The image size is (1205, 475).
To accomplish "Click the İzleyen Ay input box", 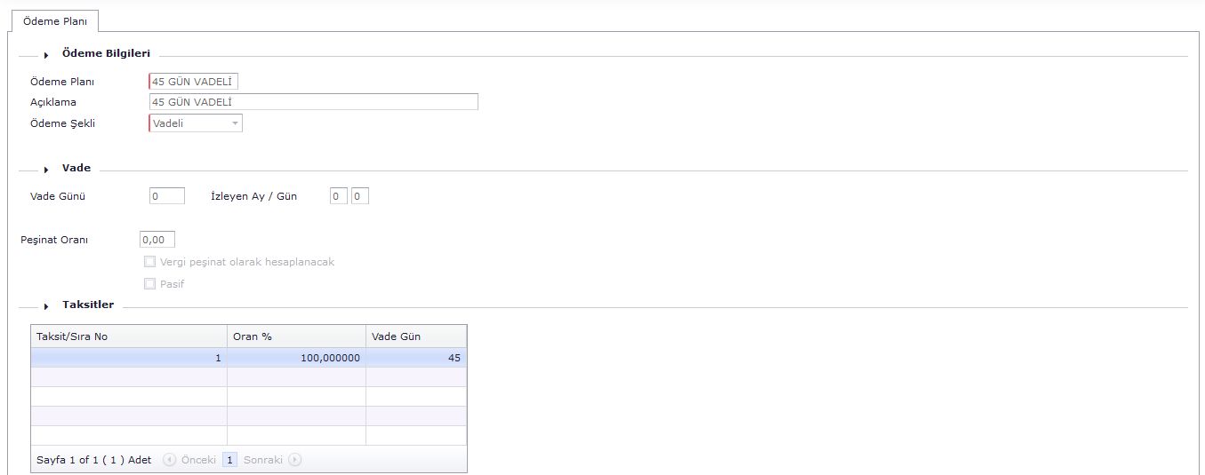I will pos(339,196).
